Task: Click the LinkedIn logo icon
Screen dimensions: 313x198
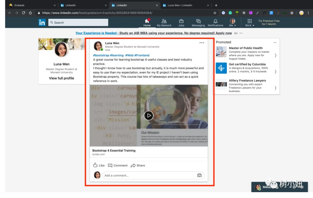Action: click(x=42, y=23)
